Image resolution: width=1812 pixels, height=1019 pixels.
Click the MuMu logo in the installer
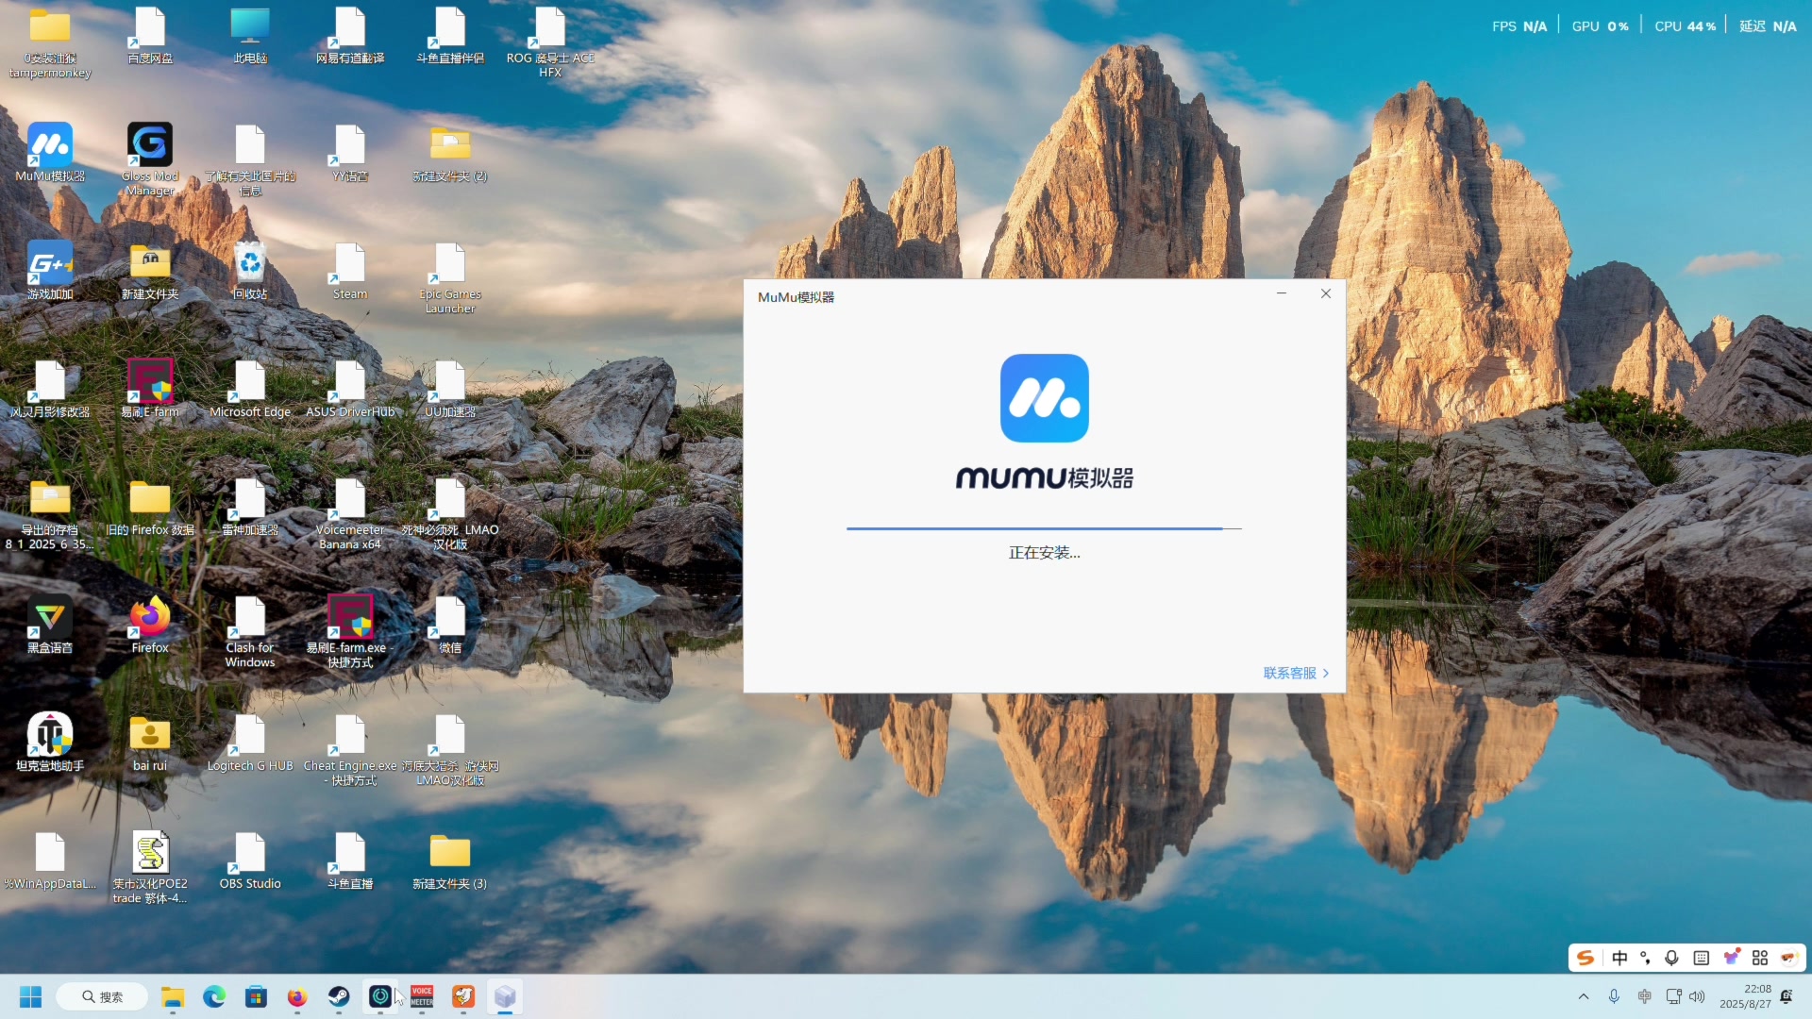[x=1045, y=398]
